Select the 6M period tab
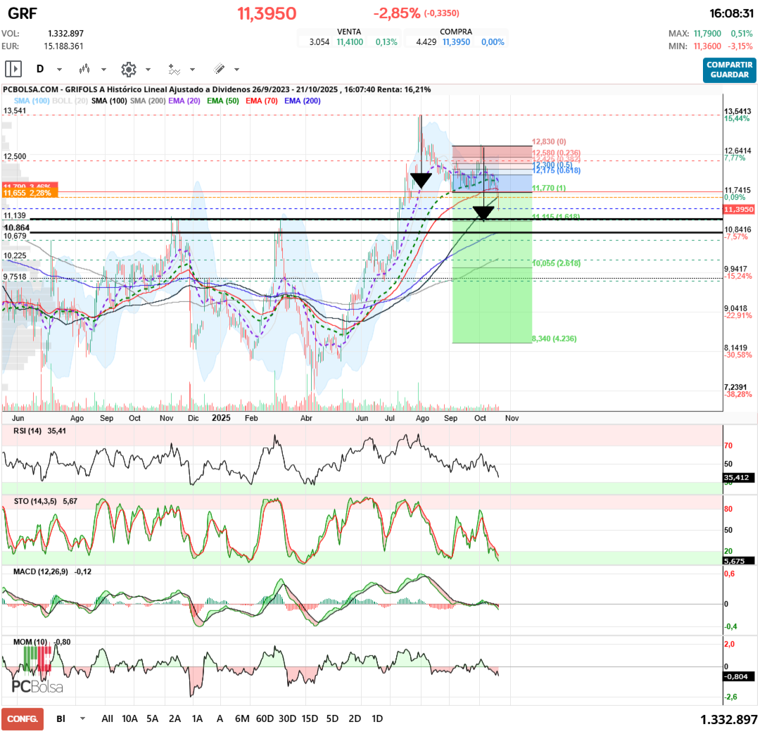This screenshot has height=734, width=767. (x=242, y=719)
